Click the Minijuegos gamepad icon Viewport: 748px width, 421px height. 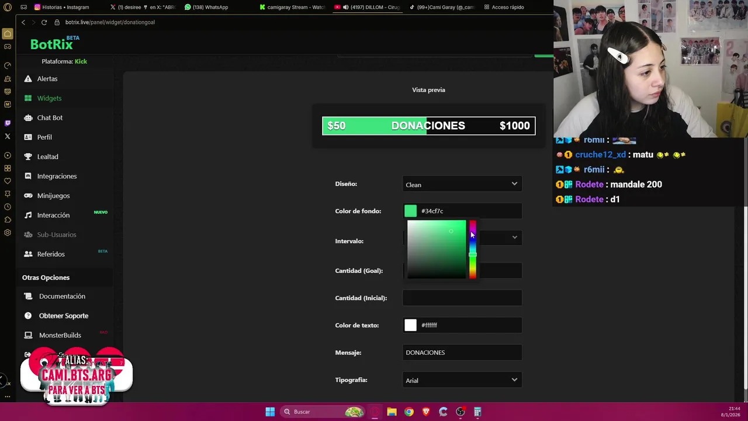point(28,195)
